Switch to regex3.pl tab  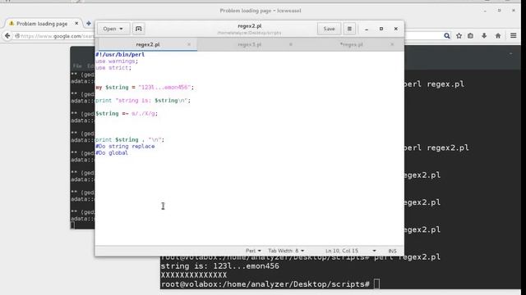point(249,44)
